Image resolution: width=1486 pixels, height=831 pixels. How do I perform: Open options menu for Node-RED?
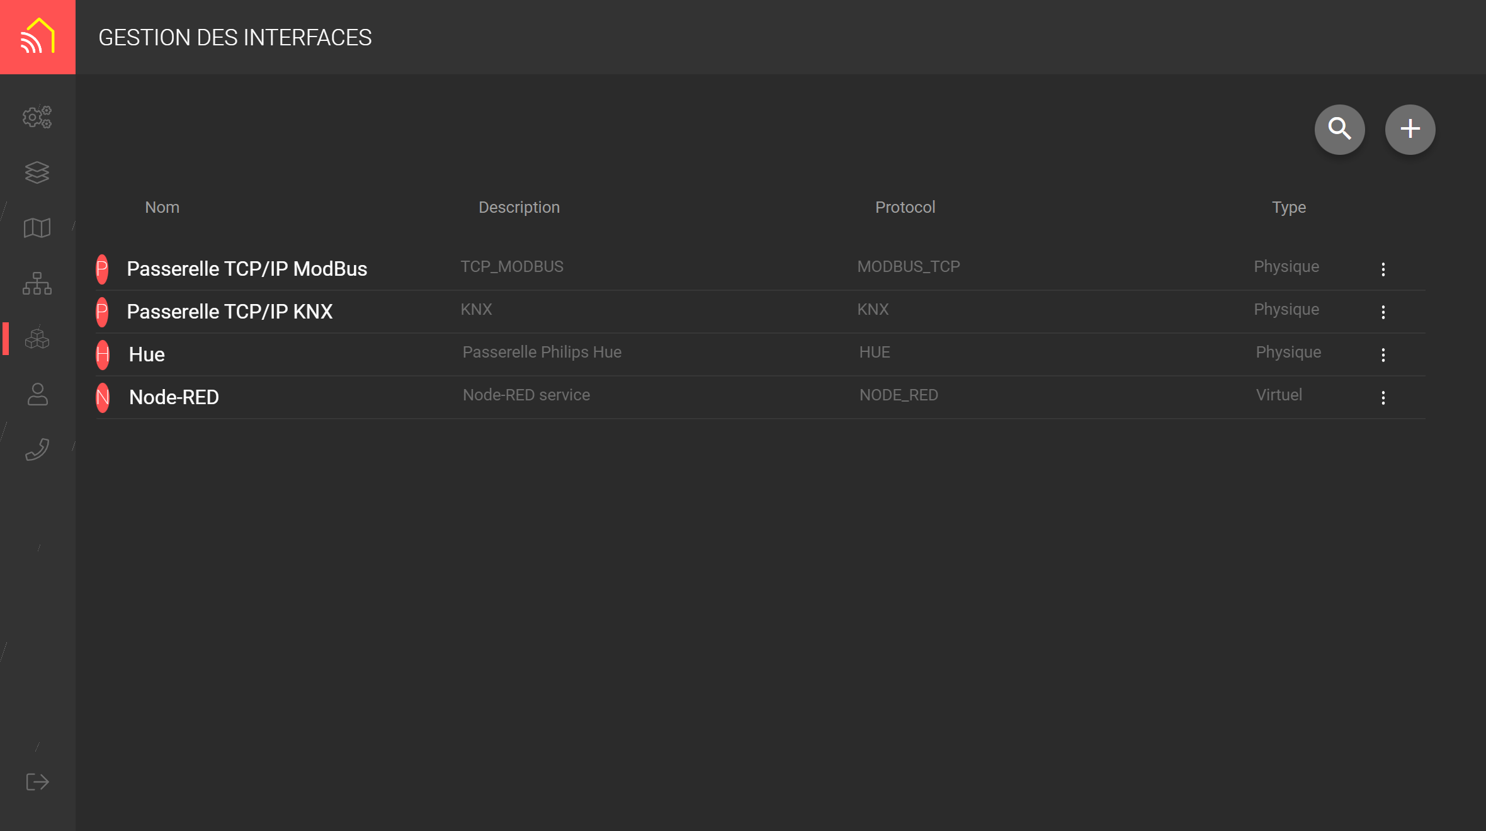(1383, 397)
